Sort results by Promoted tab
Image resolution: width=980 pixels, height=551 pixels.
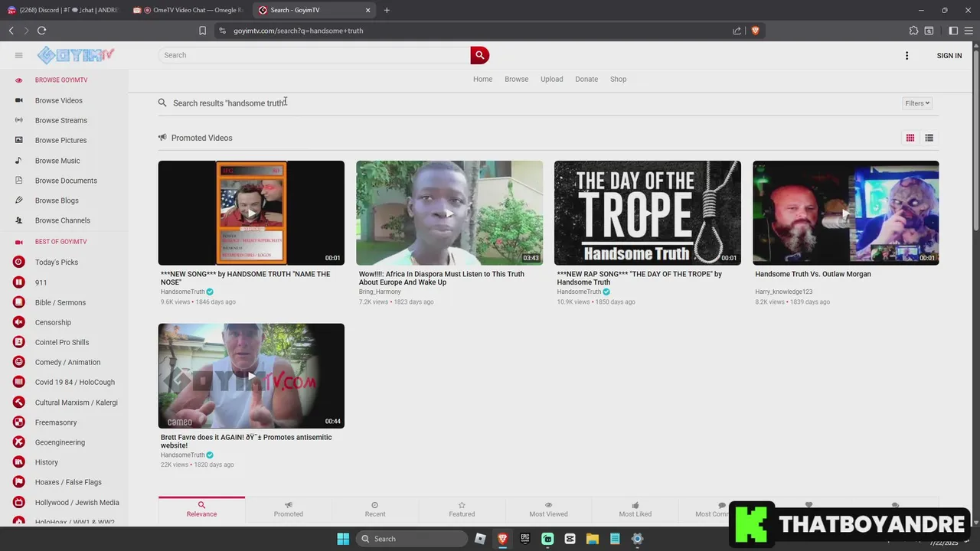(x=289, y=509)
